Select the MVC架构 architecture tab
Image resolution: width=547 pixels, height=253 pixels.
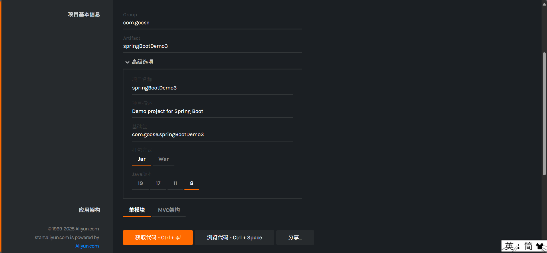pos(169,210)
